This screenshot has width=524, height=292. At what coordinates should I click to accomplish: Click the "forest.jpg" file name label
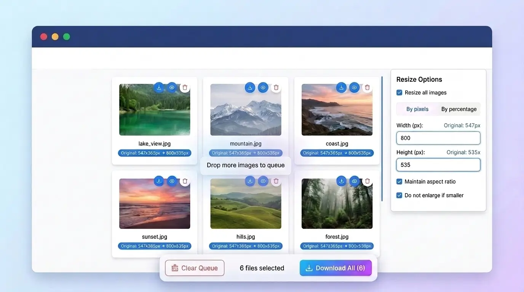pyautogui.click(x=337, y=237)
